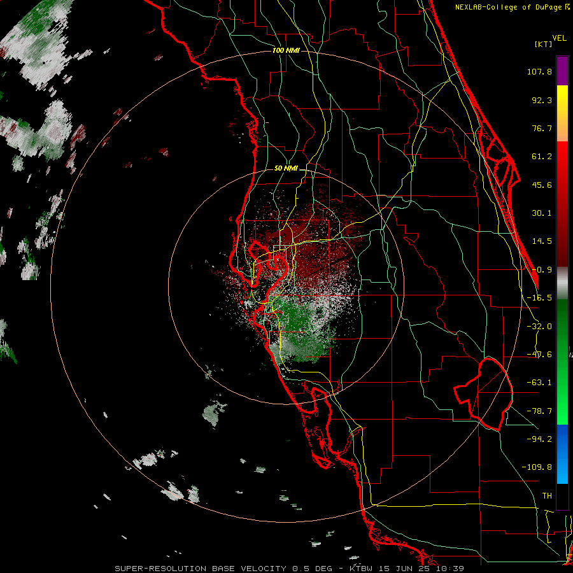
Task: Click the VEL legend heading
Action: (559, 38)
